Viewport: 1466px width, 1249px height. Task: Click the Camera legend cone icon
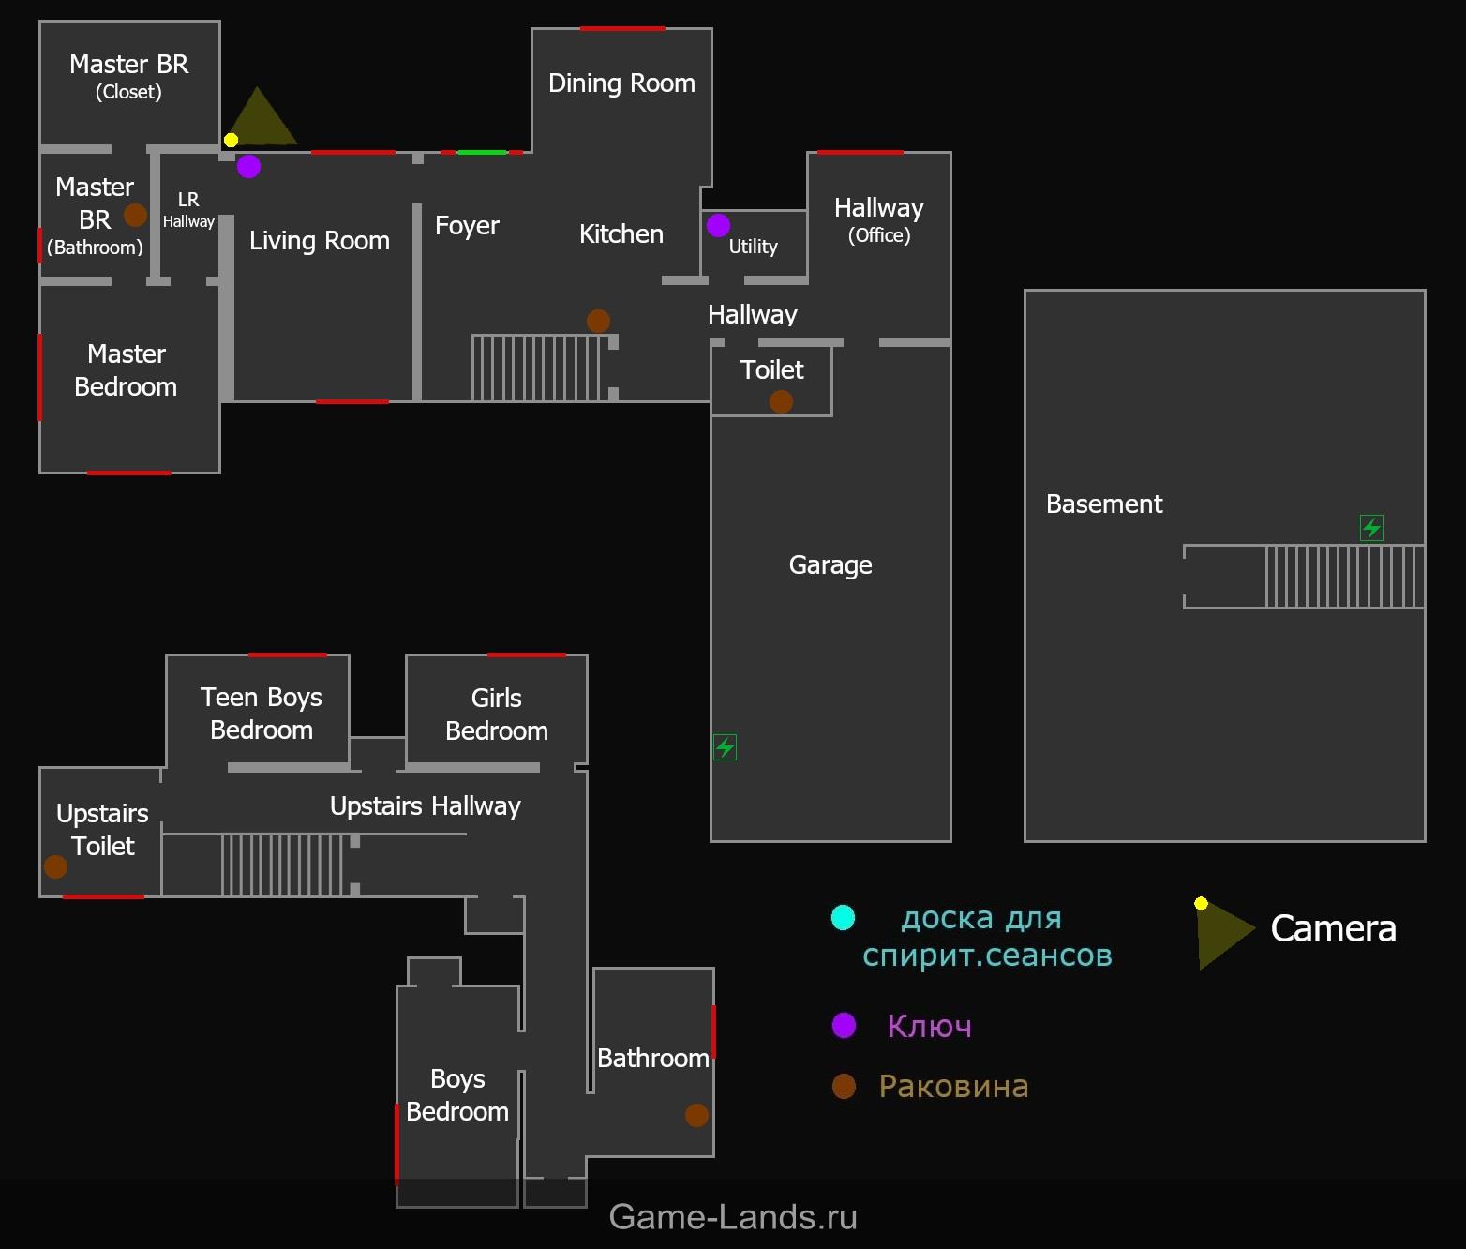pos(1224,933)
